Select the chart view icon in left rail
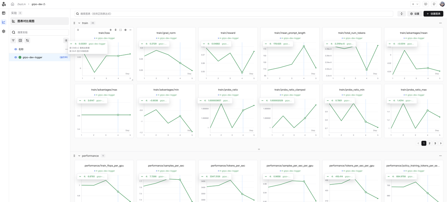 click(x=3, y=22)
